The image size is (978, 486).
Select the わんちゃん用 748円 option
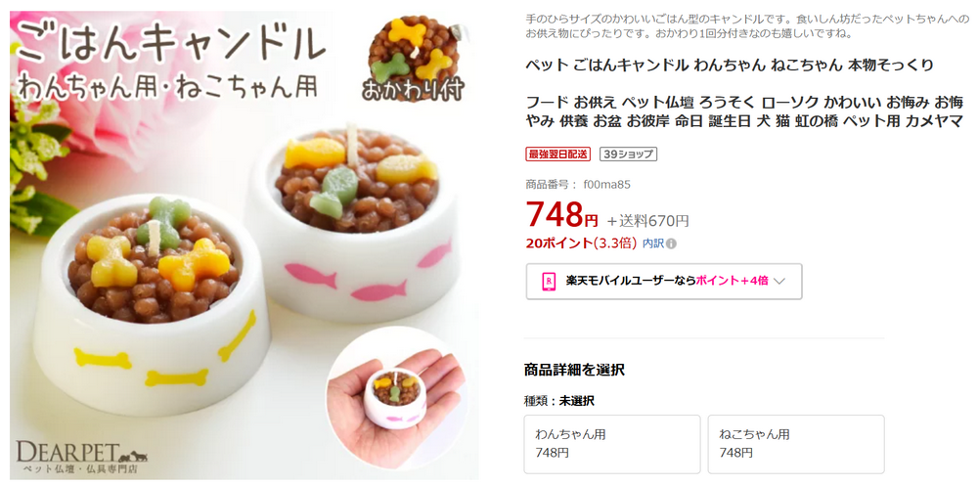point(612,444)
